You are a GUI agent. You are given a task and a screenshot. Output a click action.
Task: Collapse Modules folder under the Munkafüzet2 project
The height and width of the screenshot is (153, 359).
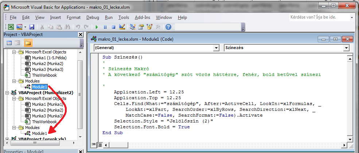click(x=14, y=128)
